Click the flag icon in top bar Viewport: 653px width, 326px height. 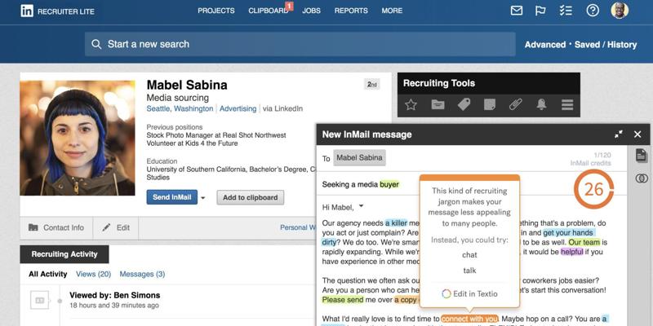pyautogui.click(x=540, y=11)
